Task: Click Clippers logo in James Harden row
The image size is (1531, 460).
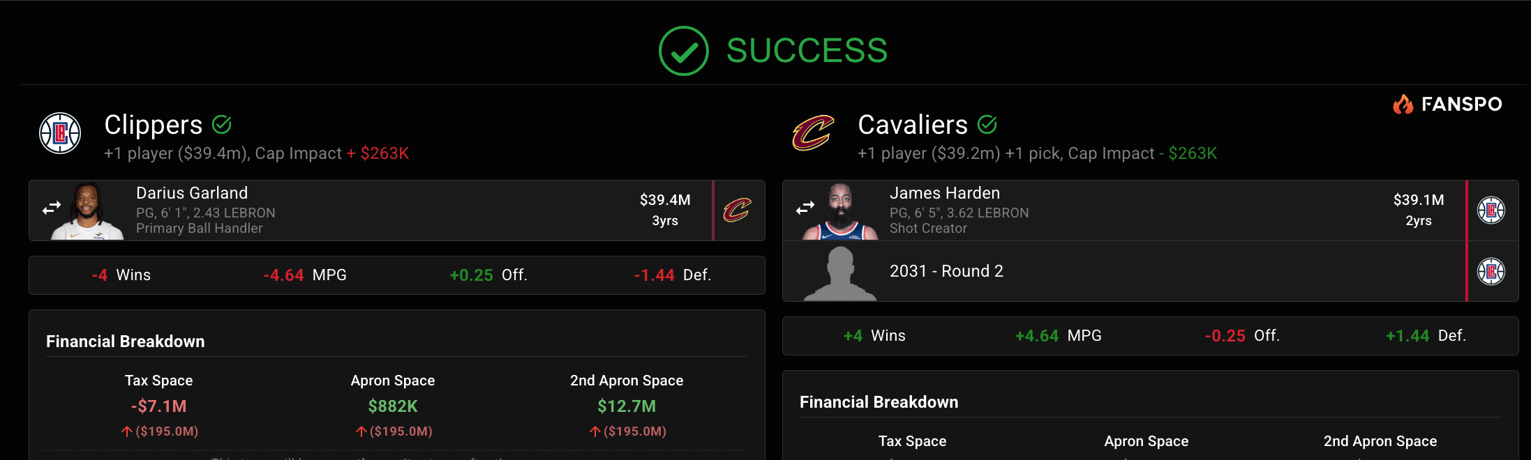Action: [1491, 210]
